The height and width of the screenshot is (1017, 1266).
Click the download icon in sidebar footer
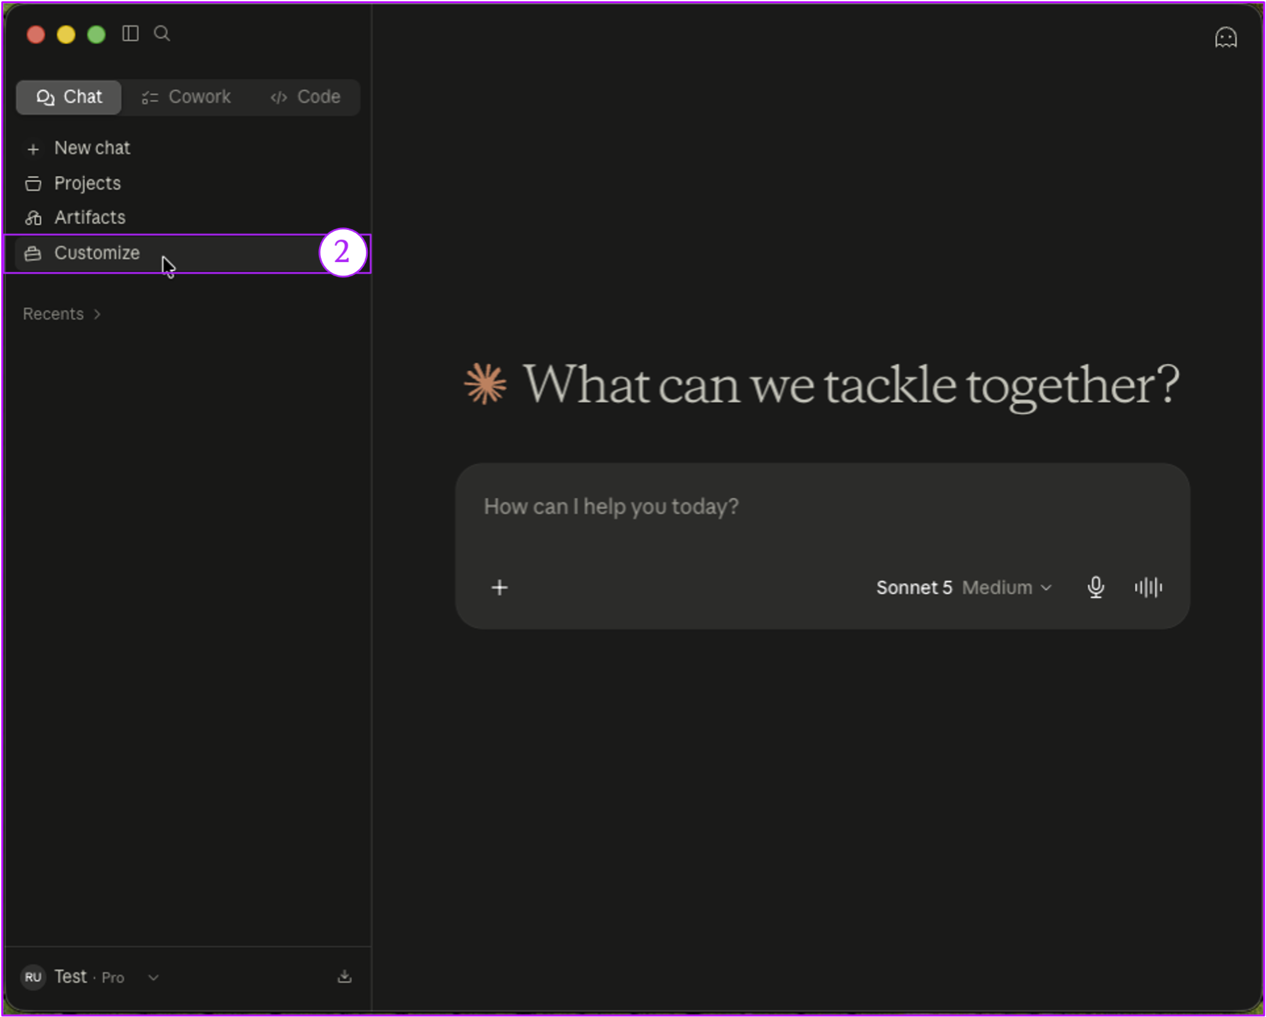tap(344, 976)
